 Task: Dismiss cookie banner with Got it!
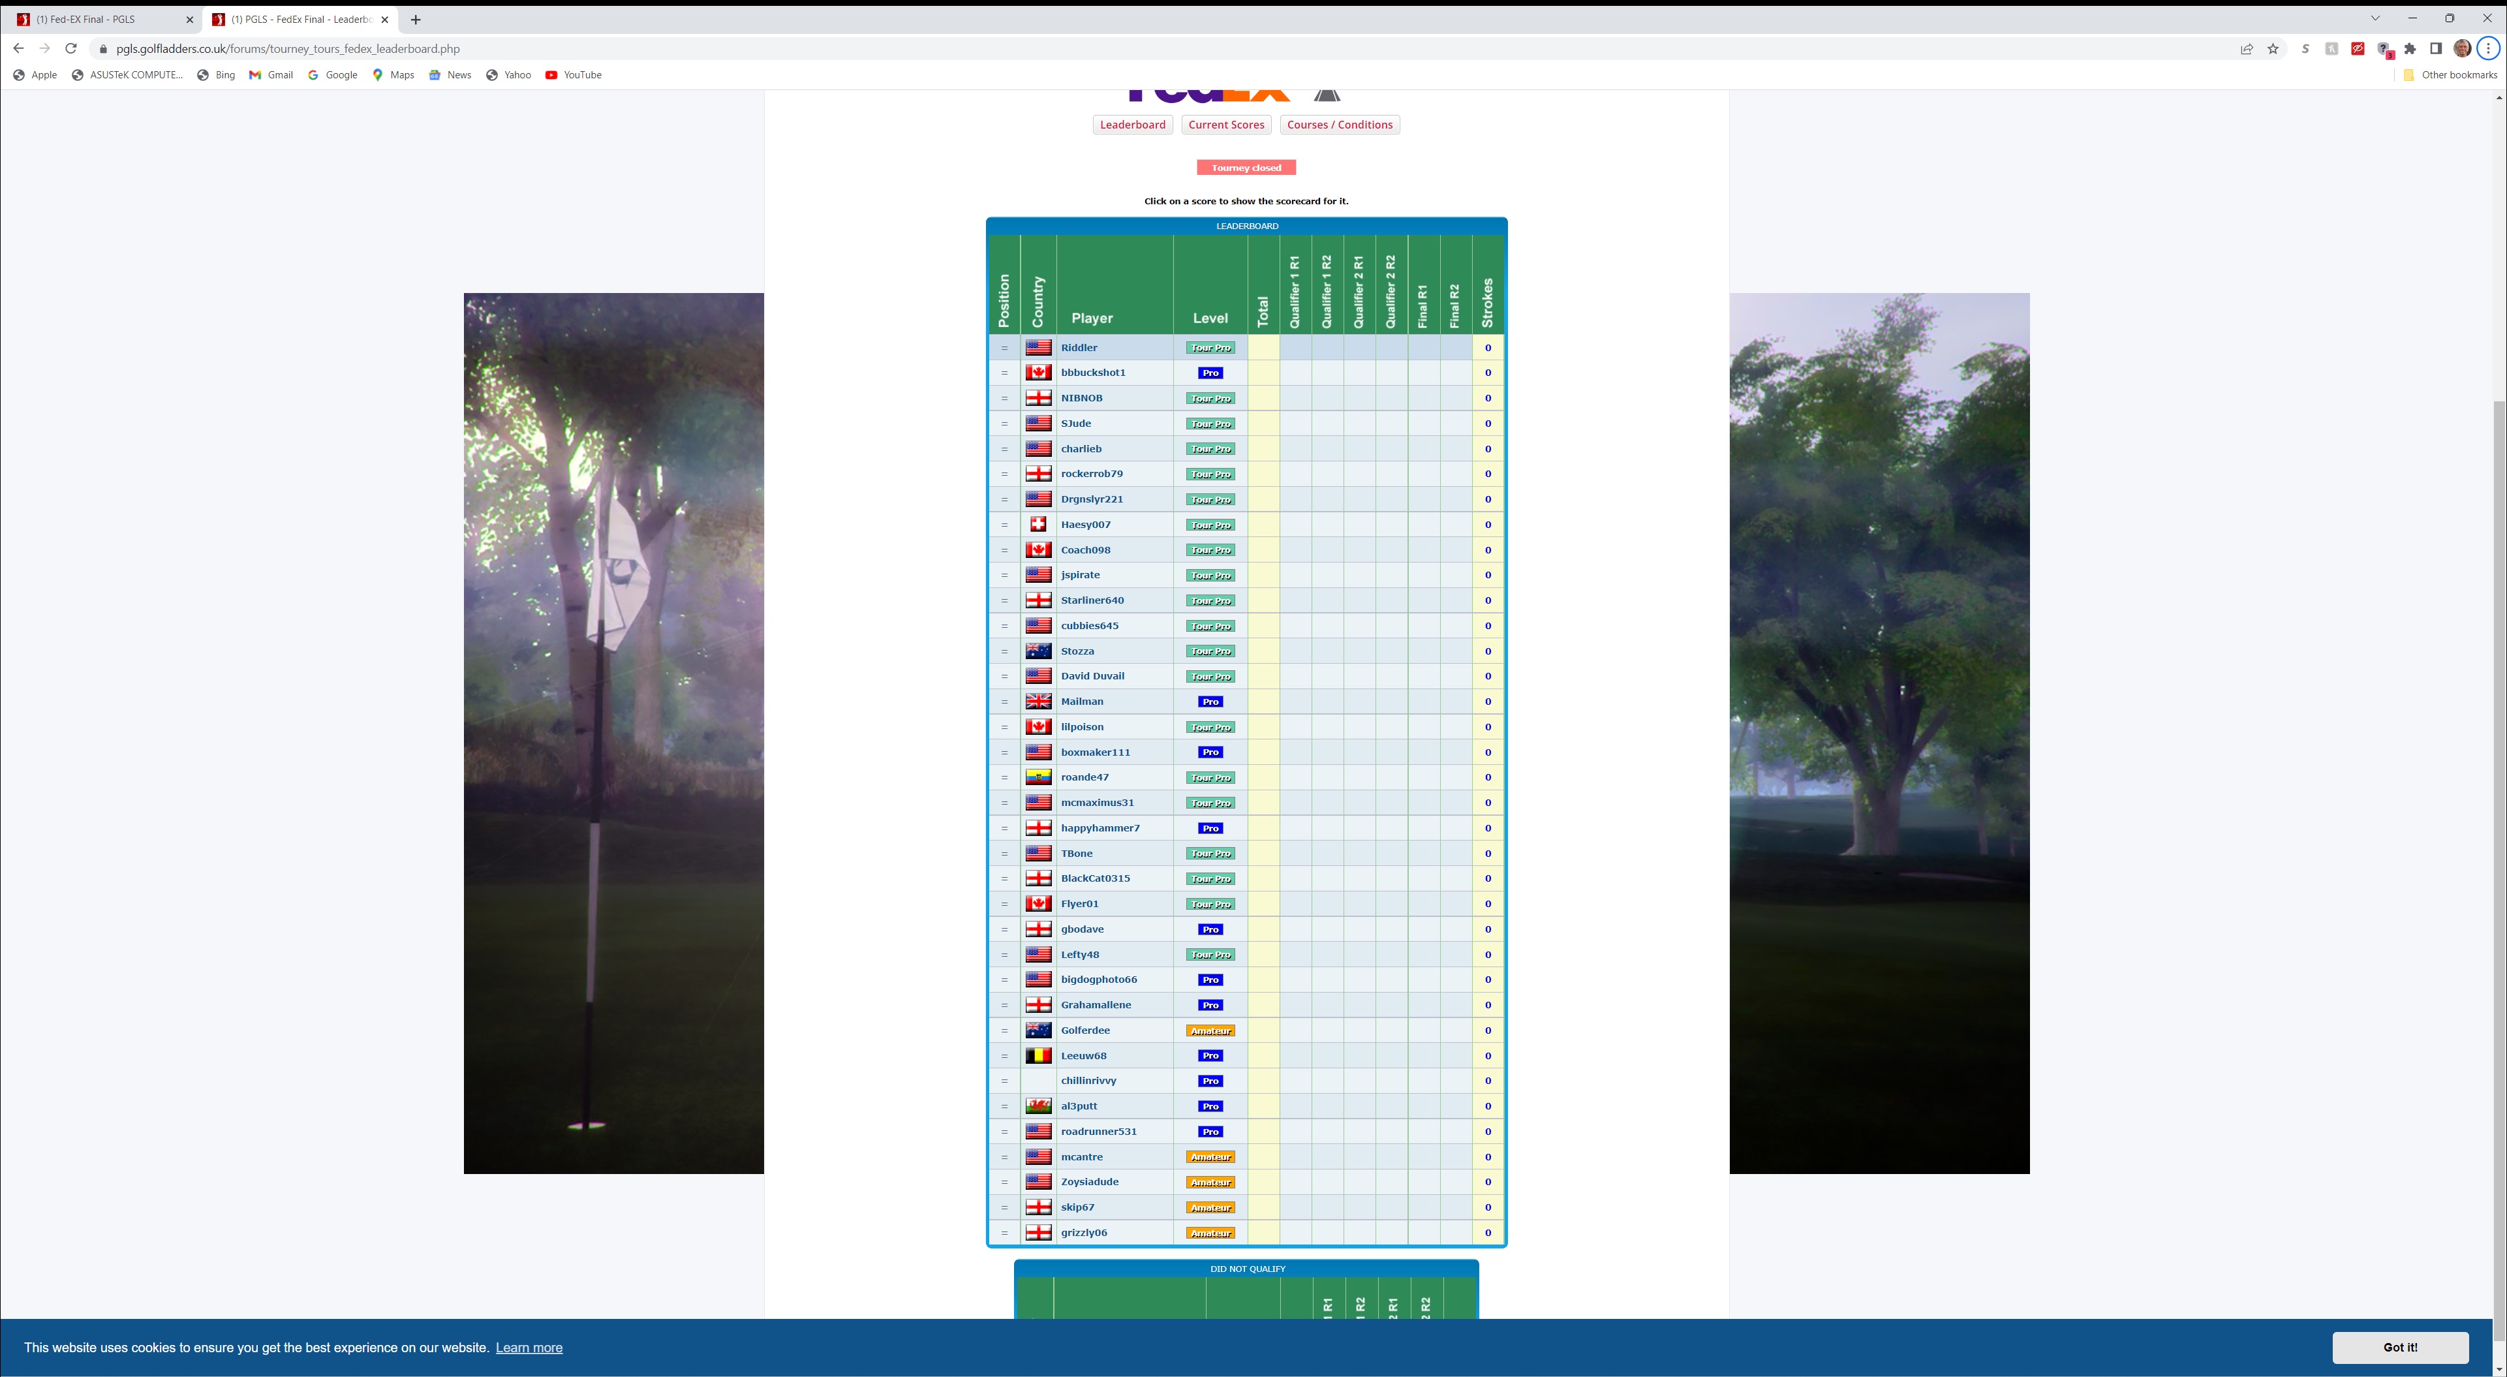tap(2399, 1347)
